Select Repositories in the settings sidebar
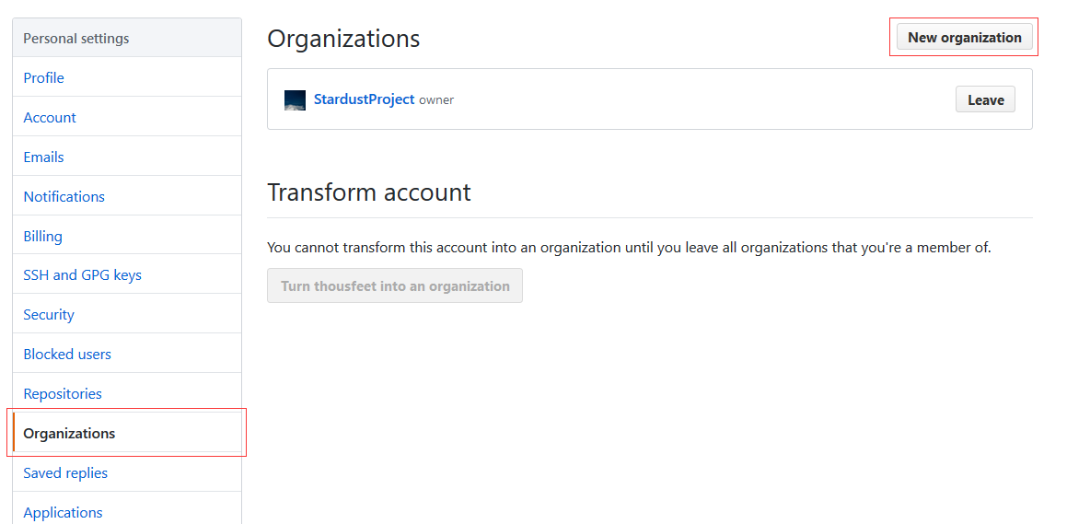The height and width of the screenshot is (524, 1067). tap(63, 393)
